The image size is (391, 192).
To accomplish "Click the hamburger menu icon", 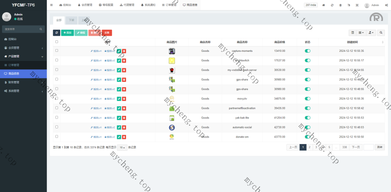I will (52, 5).
